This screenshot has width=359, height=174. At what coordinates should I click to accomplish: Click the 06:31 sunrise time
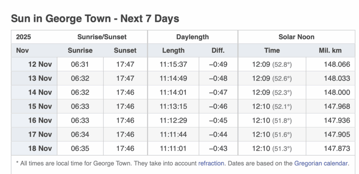[x=80, y=64]
